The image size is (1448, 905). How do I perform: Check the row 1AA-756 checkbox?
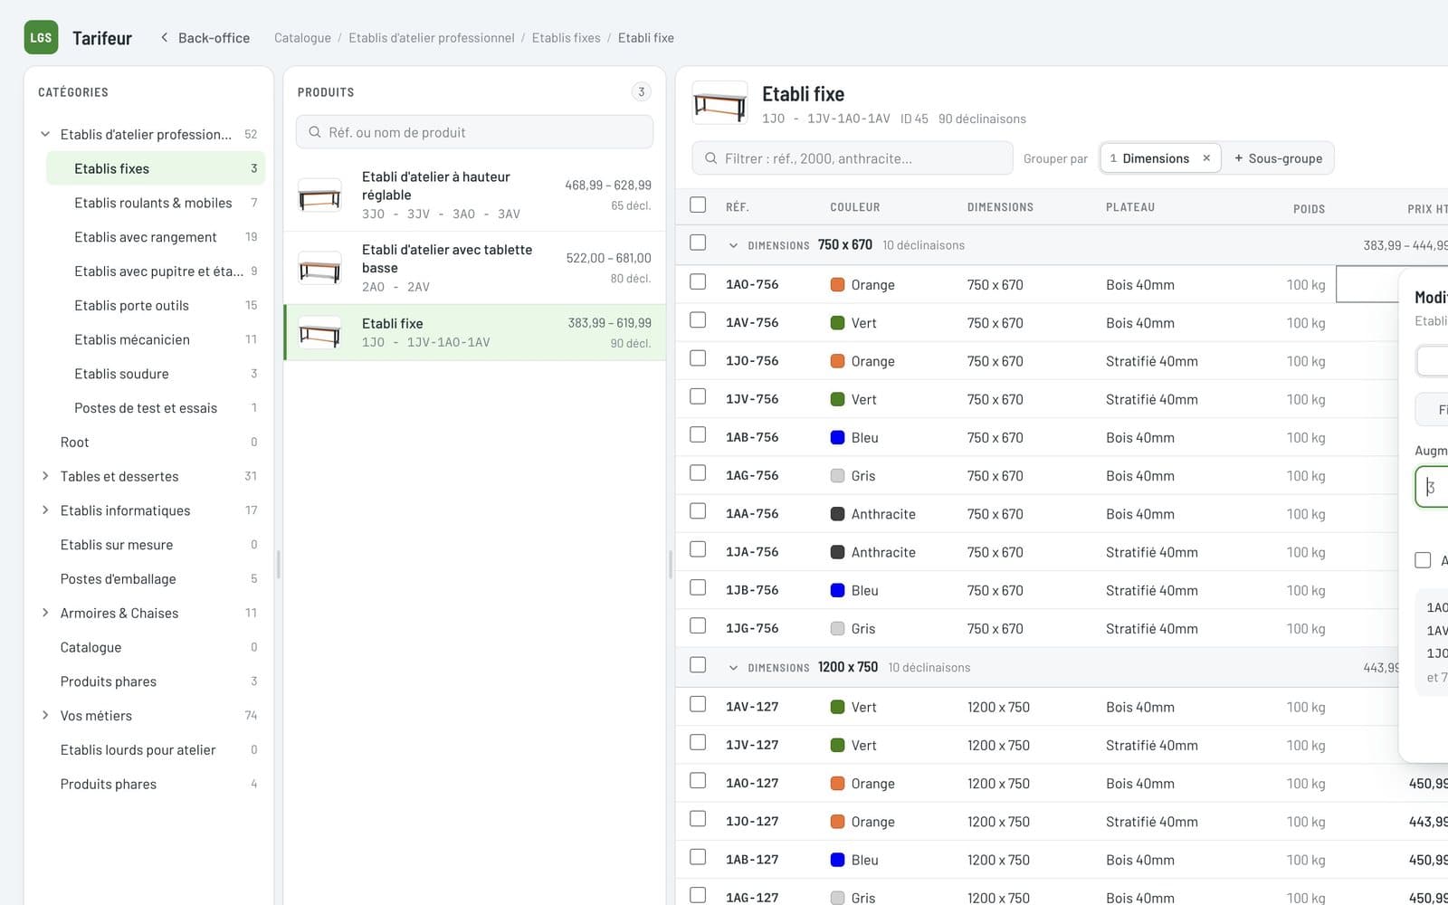pos(698,511)
